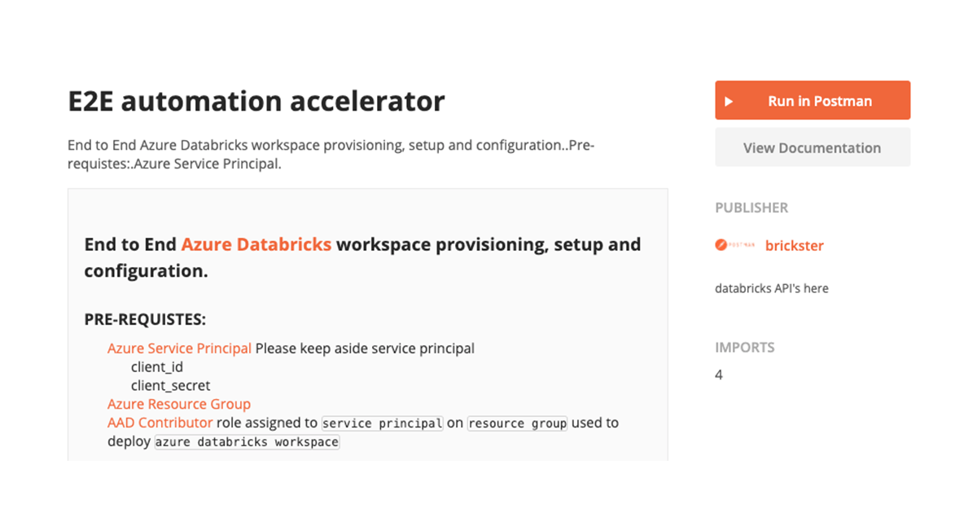
Task: Open the Azure Service Principal link
Action: point(179,349)
